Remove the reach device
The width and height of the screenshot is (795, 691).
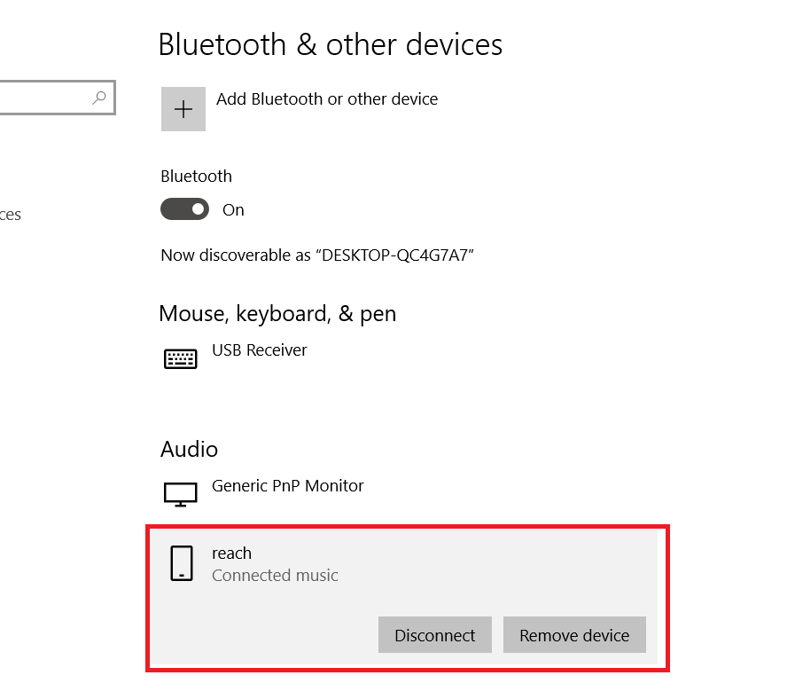574,635
